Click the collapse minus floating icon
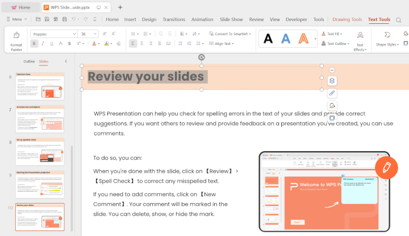 click(x=332, y=70)
